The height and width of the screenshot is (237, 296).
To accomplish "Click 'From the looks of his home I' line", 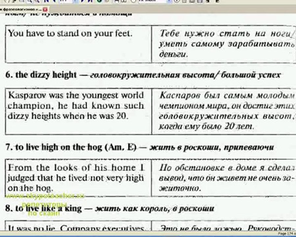I will (x=76, y=168).
